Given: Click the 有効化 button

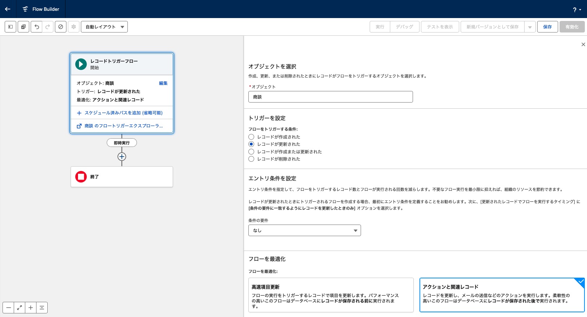Looking at the screenshot, I should (x=572, y=27).
